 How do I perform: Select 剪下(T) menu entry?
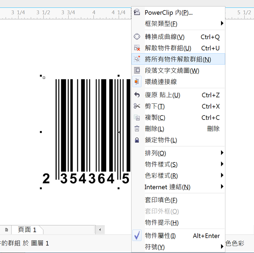tap(178, 106)
